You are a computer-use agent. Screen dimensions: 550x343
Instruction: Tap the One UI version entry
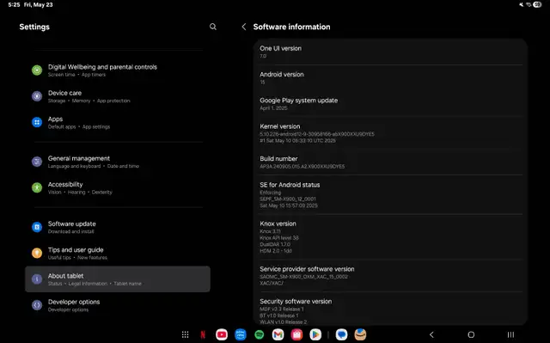pos(390,52)
